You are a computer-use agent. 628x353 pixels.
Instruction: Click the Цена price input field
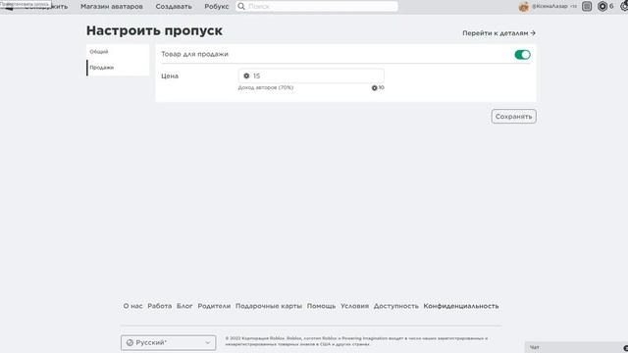pyautogui.click(x=311, y=76)
